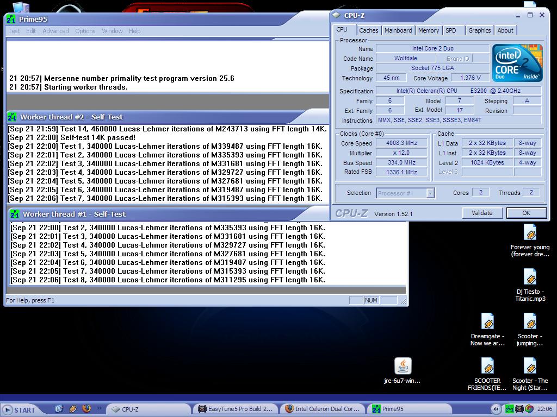Click the OK button in CPU-Z
557x417 pixels.
(x=526, y=213)
